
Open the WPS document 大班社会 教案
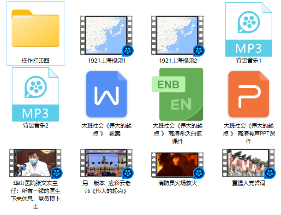(x=107, y=94)
